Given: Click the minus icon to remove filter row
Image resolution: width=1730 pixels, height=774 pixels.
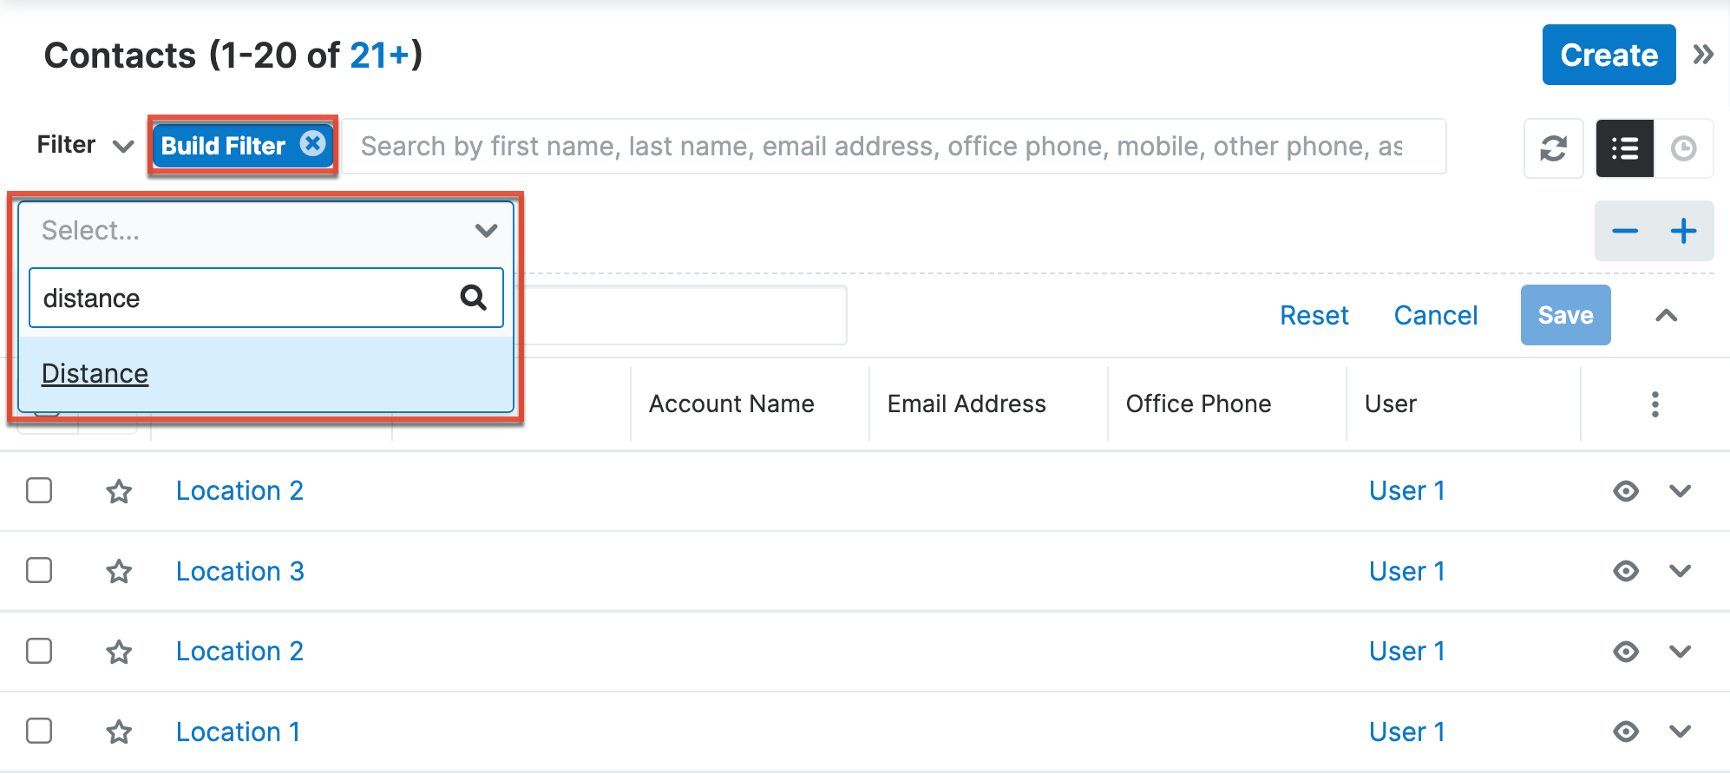Looking at the screenshot, I should point(1624,231).
